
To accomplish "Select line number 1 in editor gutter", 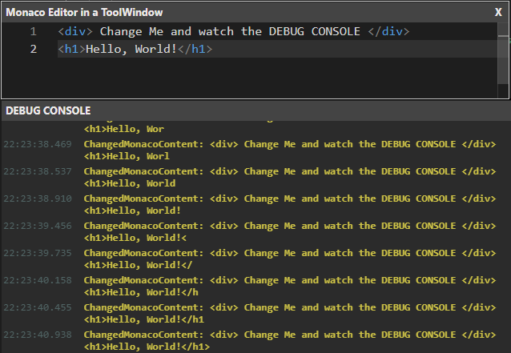I will point(34,31).
